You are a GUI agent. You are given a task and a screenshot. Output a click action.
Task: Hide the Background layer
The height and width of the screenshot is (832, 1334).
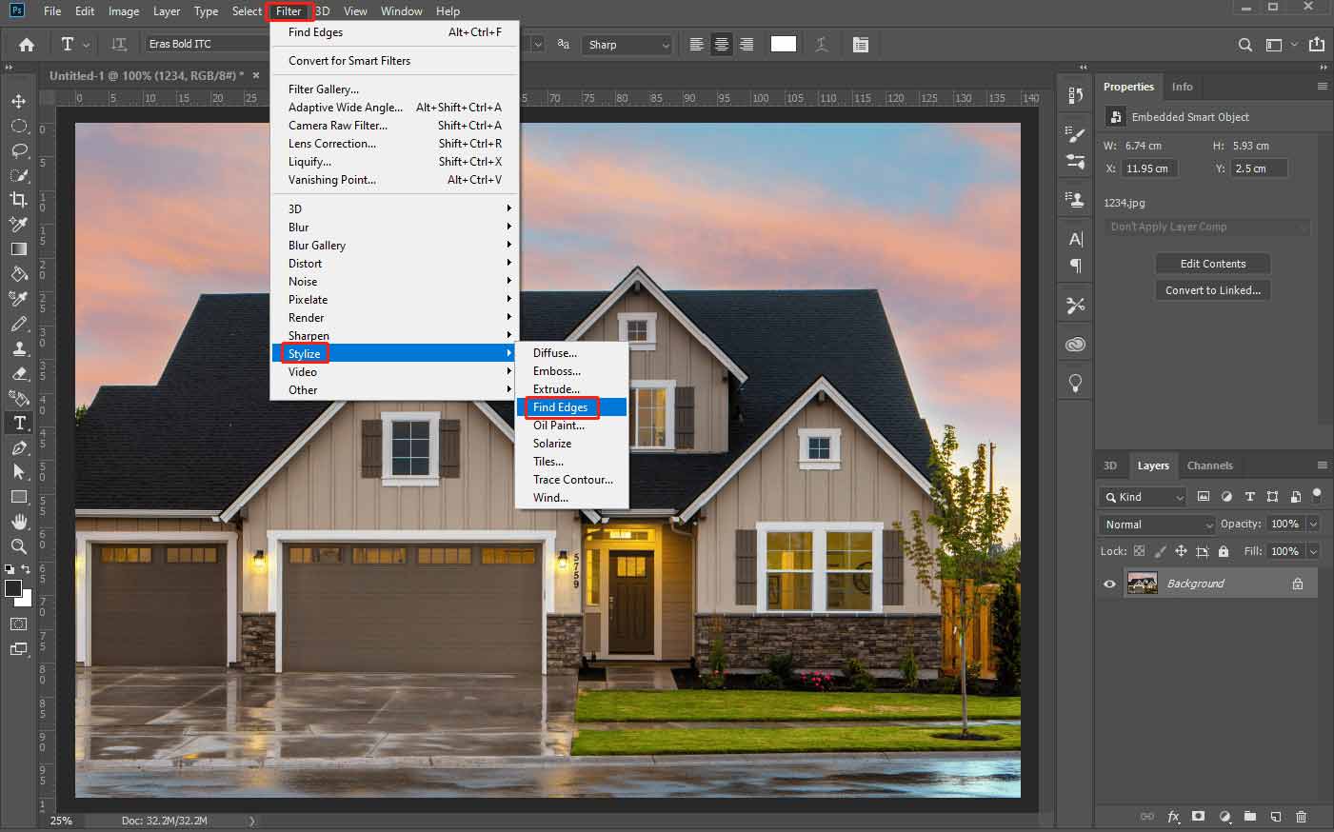(x=1108, y=583)
